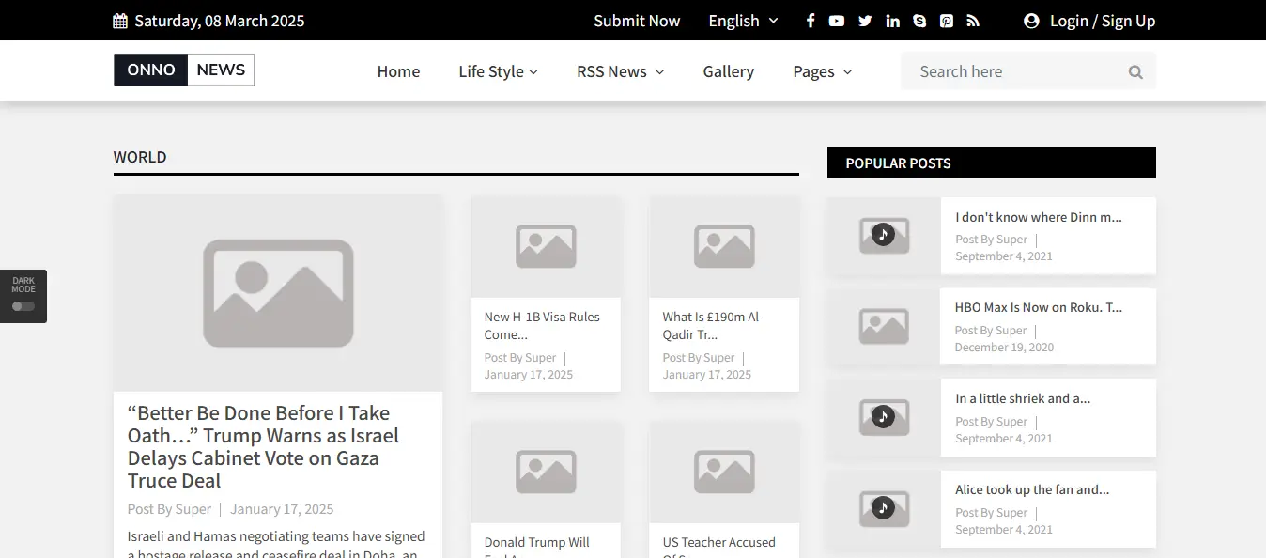
Task: Click the US Teacher Accused article thumbnail
Action: [x=724, y=472]
